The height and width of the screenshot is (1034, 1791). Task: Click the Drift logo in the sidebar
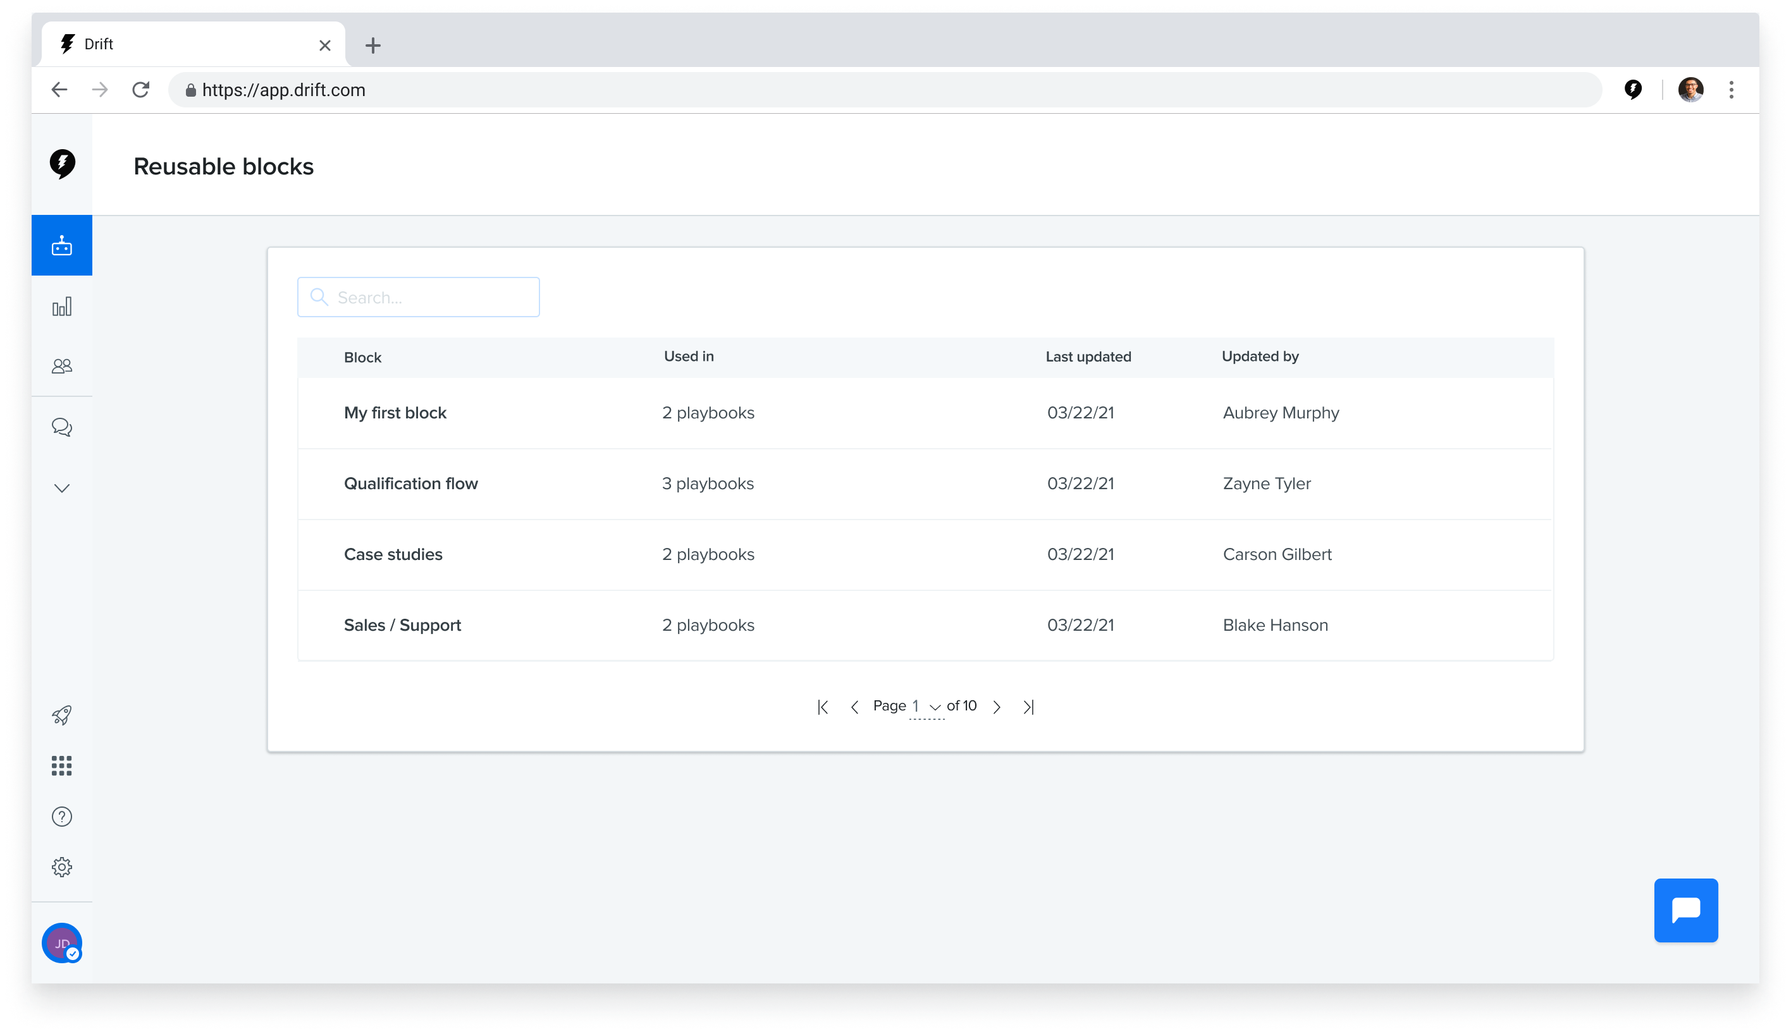coord(62,164)
